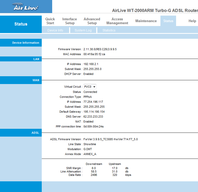Click downstream data rate 2496
198x192 pixels.
click(x=94, y=175)
